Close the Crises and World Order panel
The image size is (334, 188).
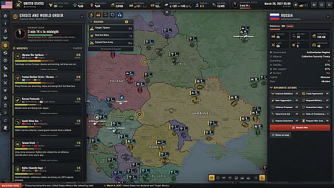[82, 16]
